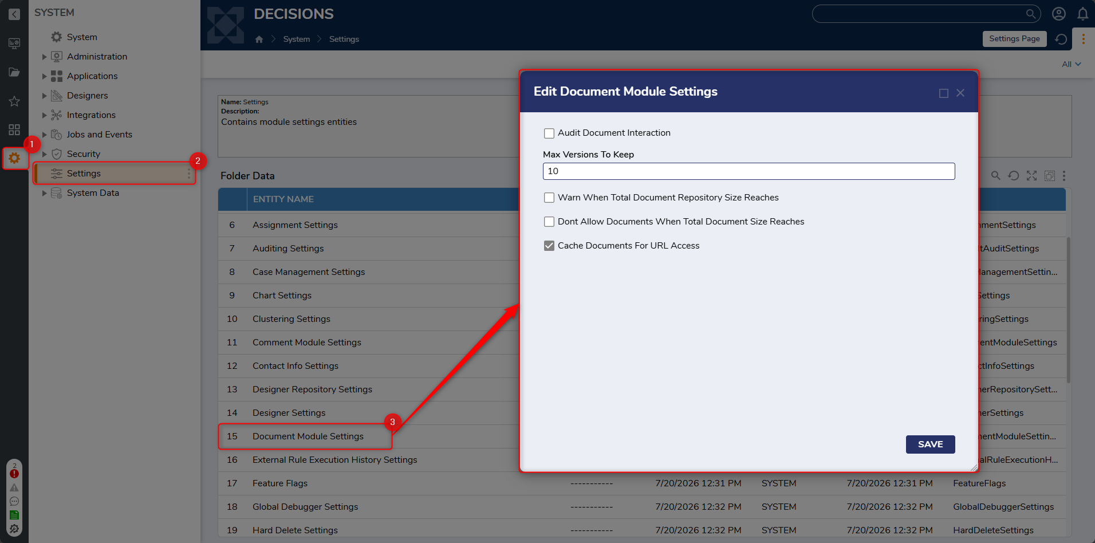Open the notifications bell
Viewport: 1095px width, 543px height.
[x=1082, y=14]
